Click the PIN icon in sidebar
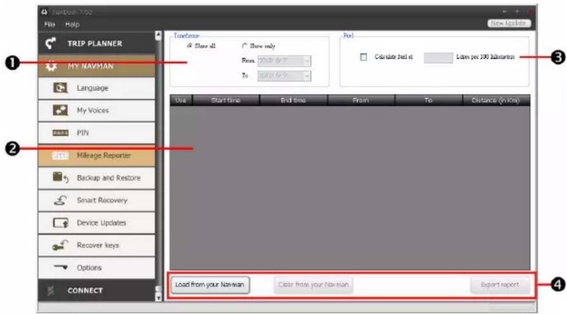 60,133
